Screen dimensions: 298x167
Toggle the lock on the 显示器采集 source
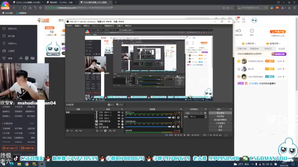pos(122,127)
